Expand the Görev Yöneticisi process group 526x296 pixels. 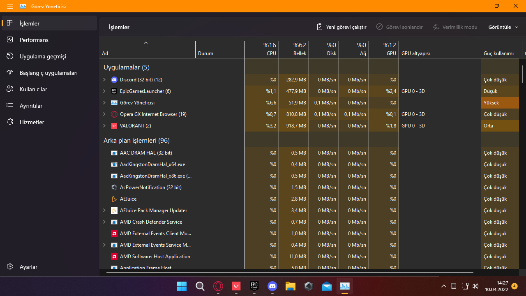[x=104, y=103]
